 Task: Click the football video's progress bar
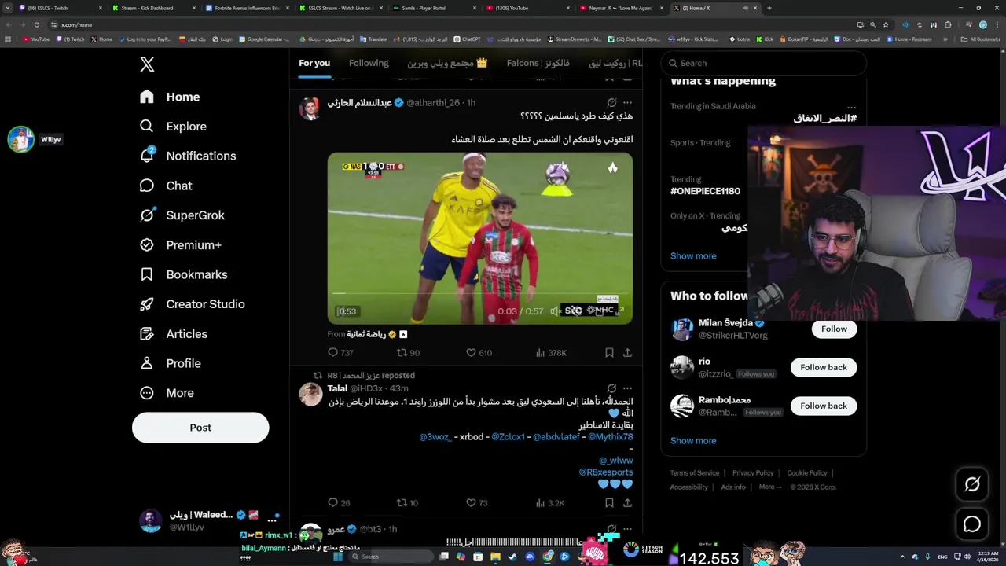pyautogui.click(x=479, y=295)
